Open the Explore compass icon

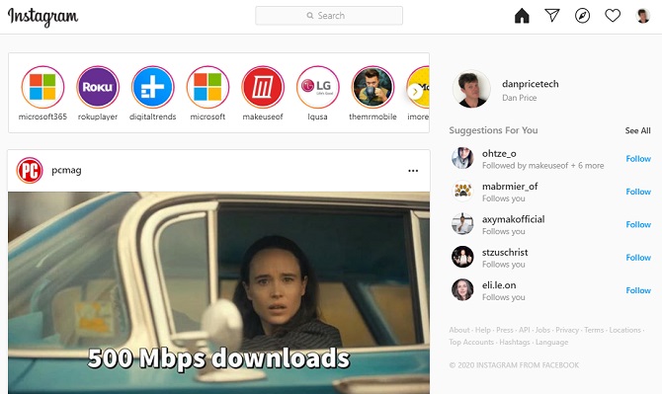click(582, 16)
